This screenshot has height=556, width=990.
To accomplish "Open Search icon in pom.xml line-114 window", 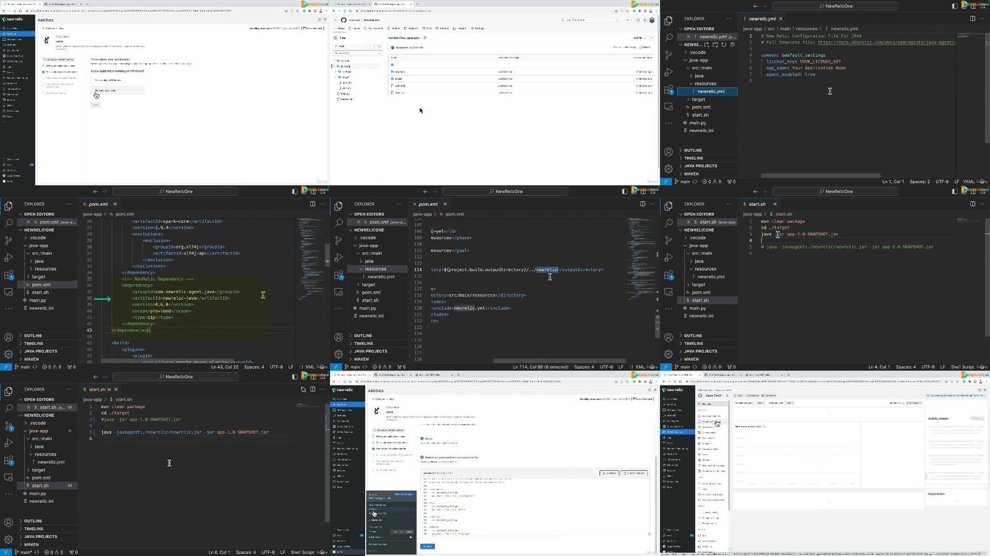I will click(338, 223).
